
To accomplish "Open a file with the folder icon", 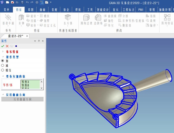I will point(17,2).
